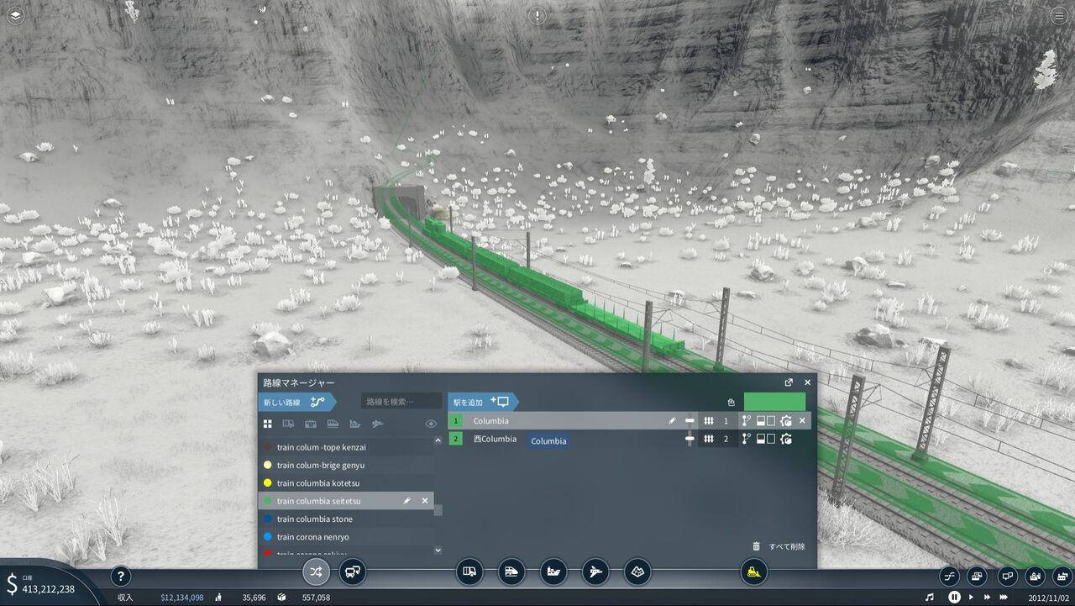The width and height of the screenshot is (1075, 606).
Task: Open the green line color swatch
Action: coord(774,402)
